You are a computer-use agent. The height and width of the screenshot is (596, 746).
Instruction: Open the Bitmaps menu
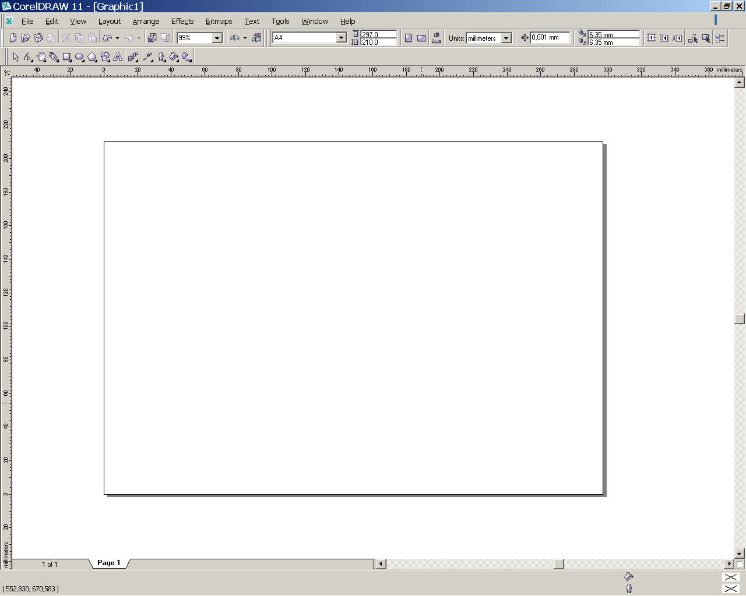pyautogui.click(x=219, y=21)
